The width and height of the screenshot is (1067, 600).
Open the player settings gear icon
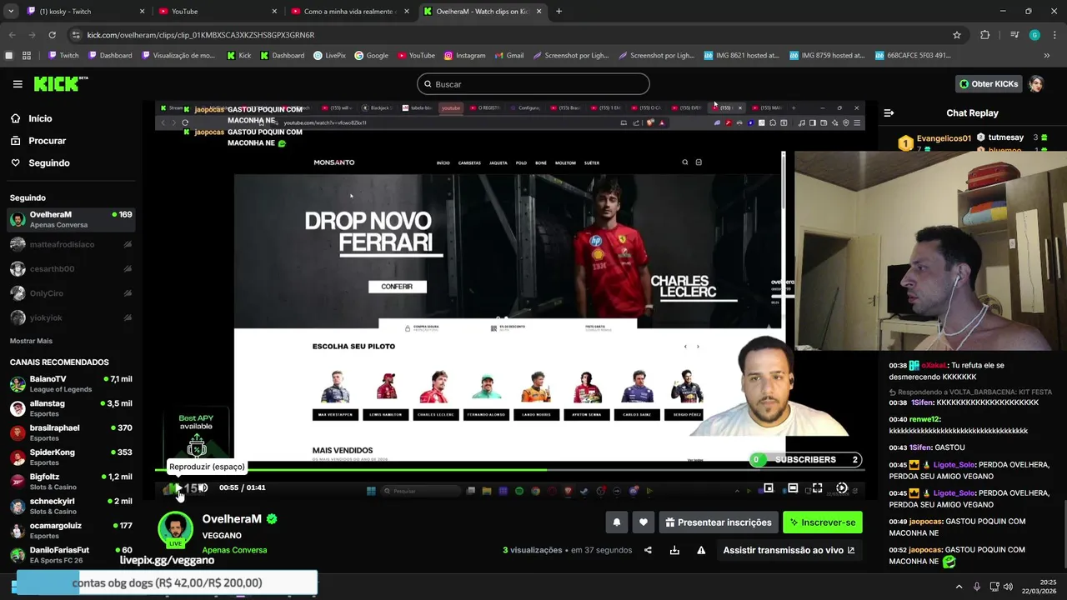(842, 488)
